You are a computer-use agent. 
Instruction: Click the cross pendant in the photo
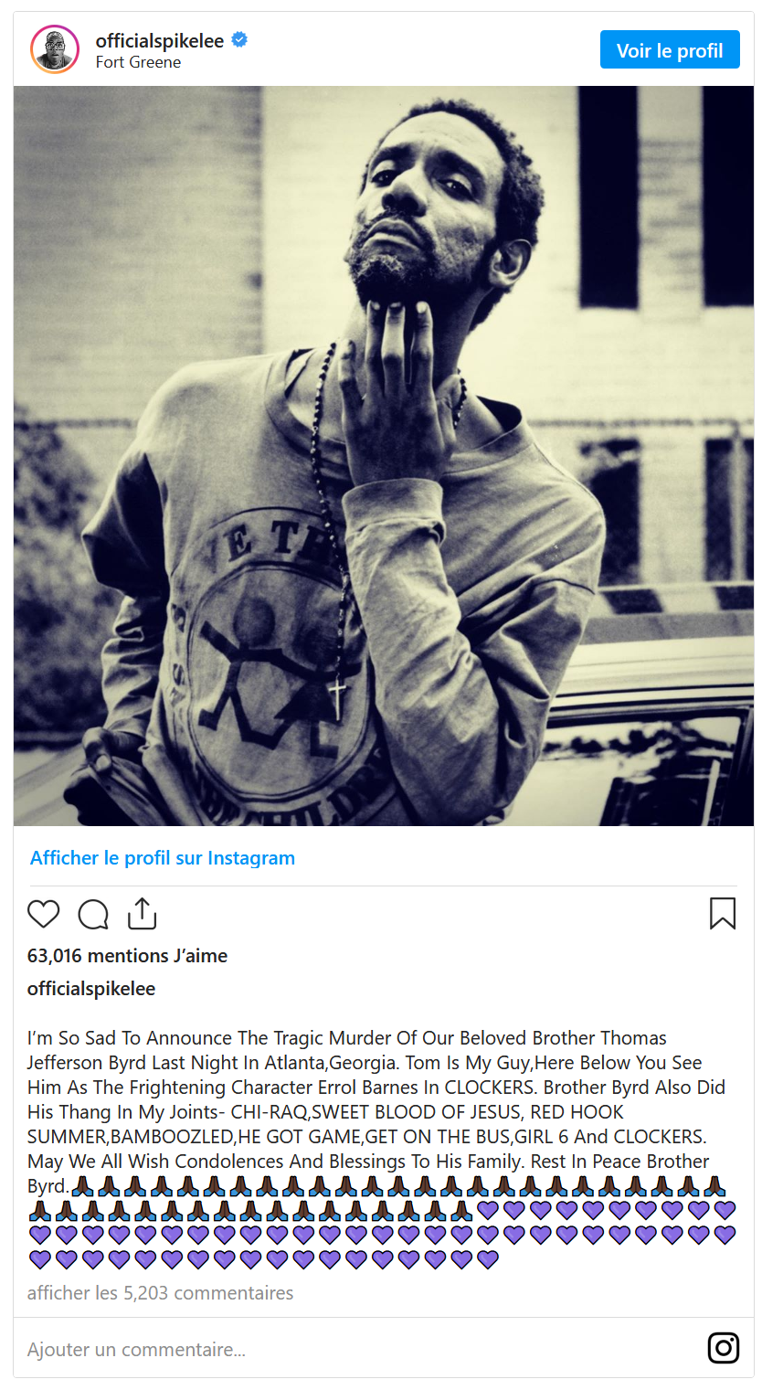338,697
